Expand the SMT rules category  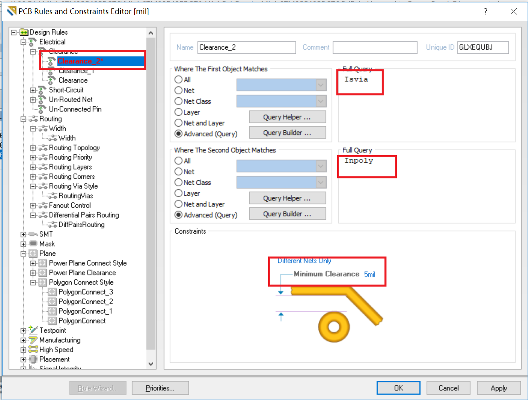(x=23, y=234)
